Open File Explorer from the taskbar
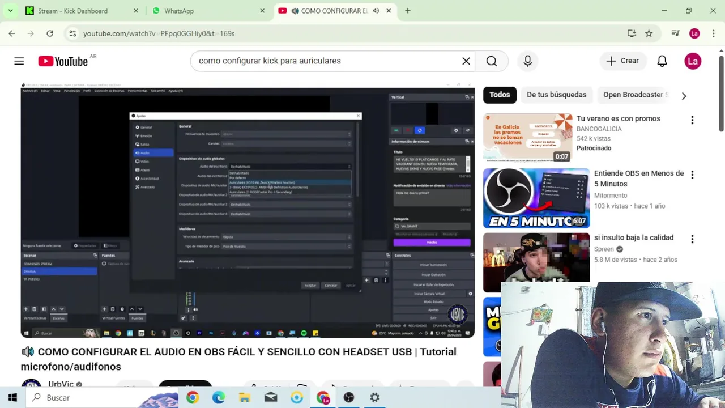Viewport: 725px width, 408px height. click(x=245, y=398)
